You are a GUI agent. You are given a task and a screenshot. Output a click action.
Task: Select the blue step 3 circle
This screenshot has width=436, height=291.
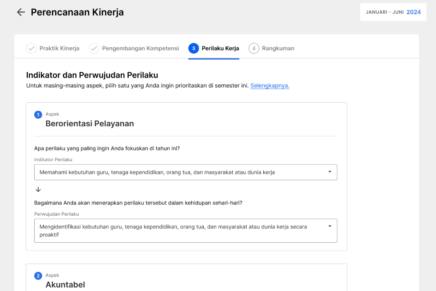[x=194, y=48]
